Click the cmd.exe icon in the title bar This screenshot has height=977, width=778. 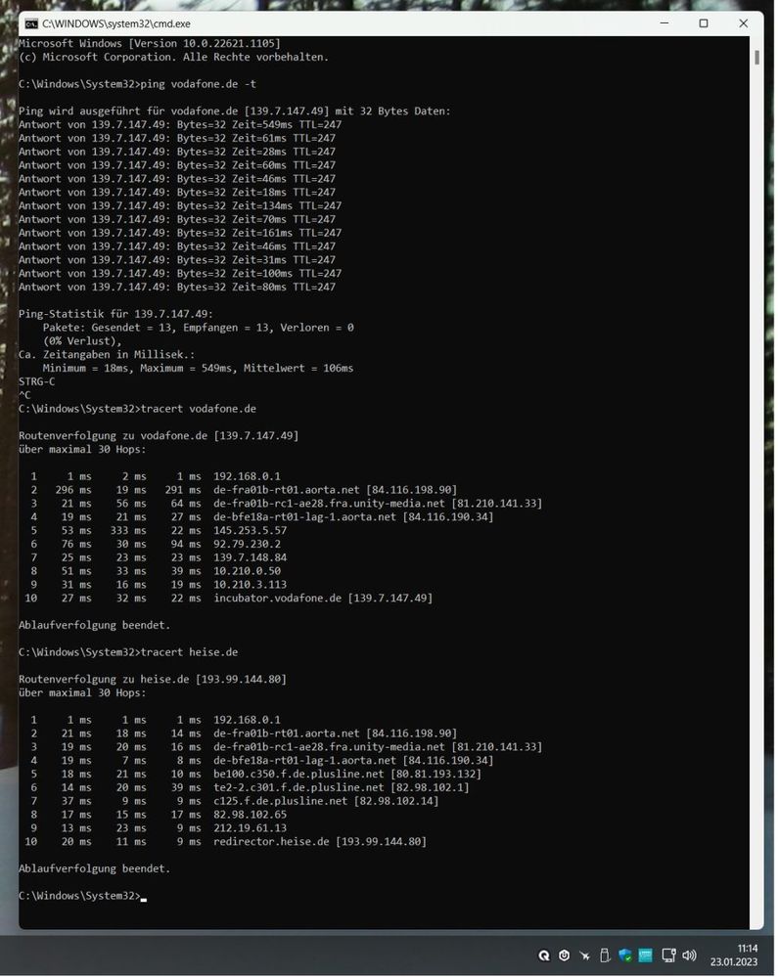(31, 23)
